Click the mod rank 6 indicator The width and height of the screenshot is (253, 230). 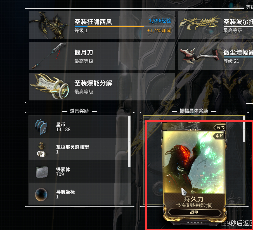click(x=220, y=128)
